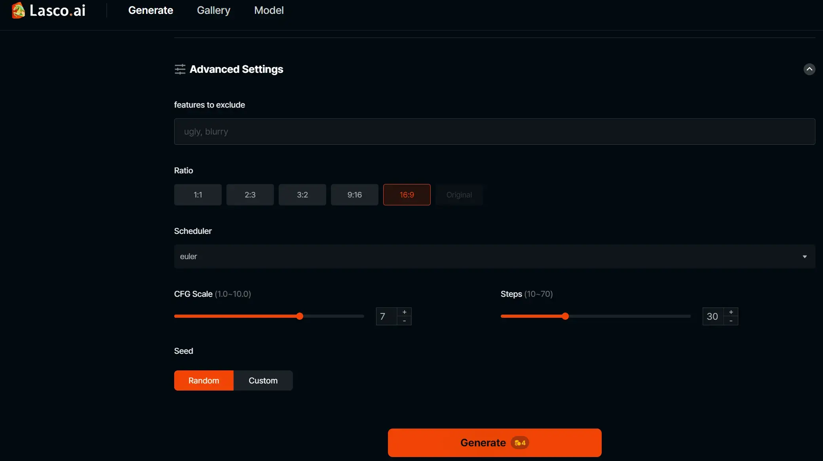
Task: Select the 2:3 ratio option
Action: pyautogui.click(x=250, y=195)
